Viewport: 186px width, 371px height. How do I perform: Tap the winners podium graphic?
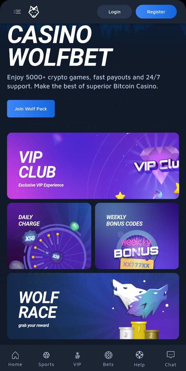pos(139,330)
